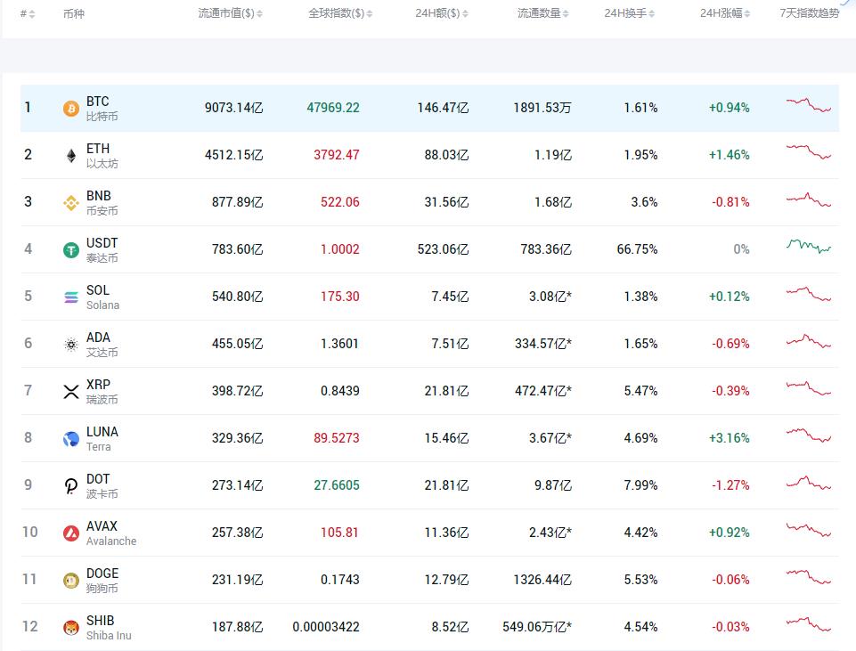This screenshot has width=856, height=651.
Task: Click XRP circulating supply 472.47亿*
Action: [x=543, y=391]
